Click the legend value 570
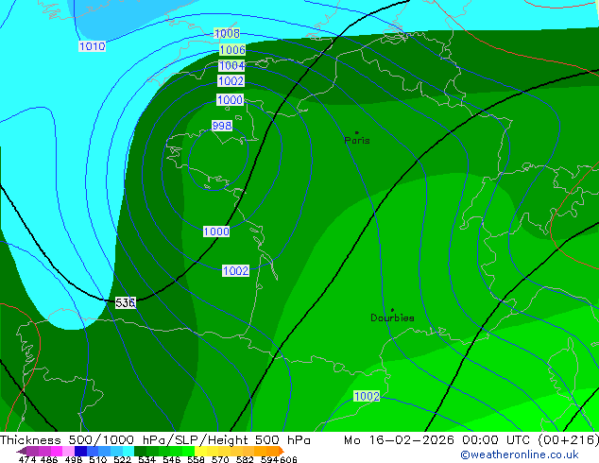599x463 pixels. pyautogui.click(x=220, y=459)
